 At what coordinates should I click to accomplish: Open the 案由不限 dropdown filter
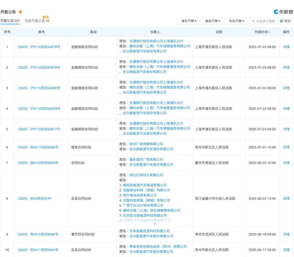[213, 21]
